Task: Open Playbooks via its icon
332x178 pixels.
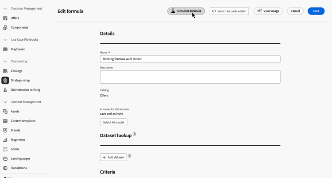Action: click(5, 49)
